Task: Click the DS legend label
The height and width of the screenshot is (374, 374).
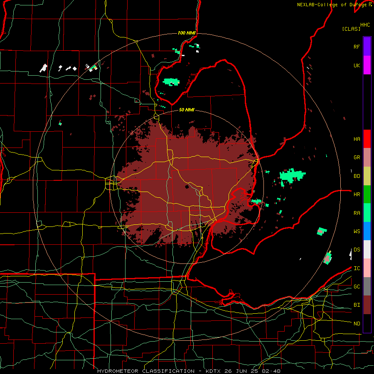Action: [x=357, y=250]
